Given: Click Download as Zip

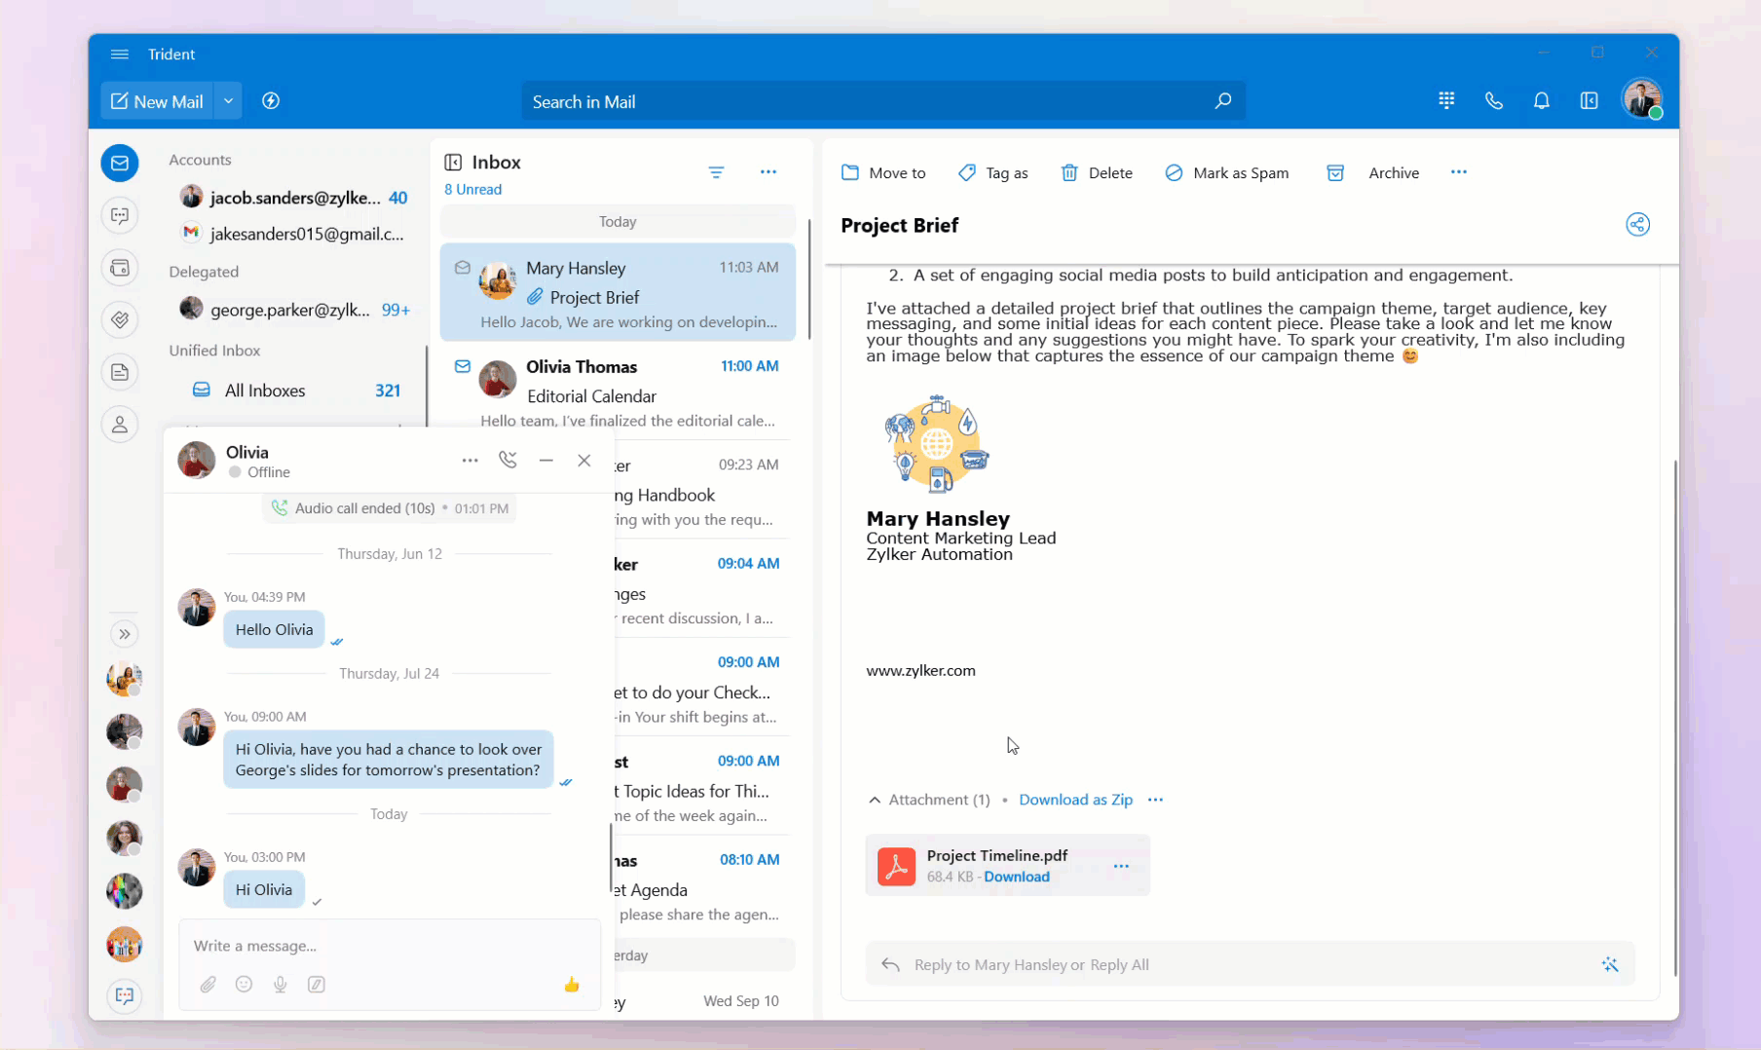Looking at the screenshot, I should [1075, 800].
